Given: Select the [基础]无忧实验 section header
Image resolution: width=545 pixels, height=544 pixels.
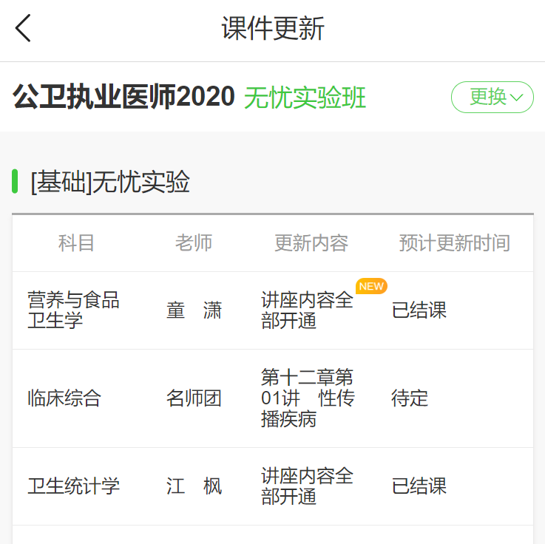Looking at the screenshot, I should coord(110,182).
